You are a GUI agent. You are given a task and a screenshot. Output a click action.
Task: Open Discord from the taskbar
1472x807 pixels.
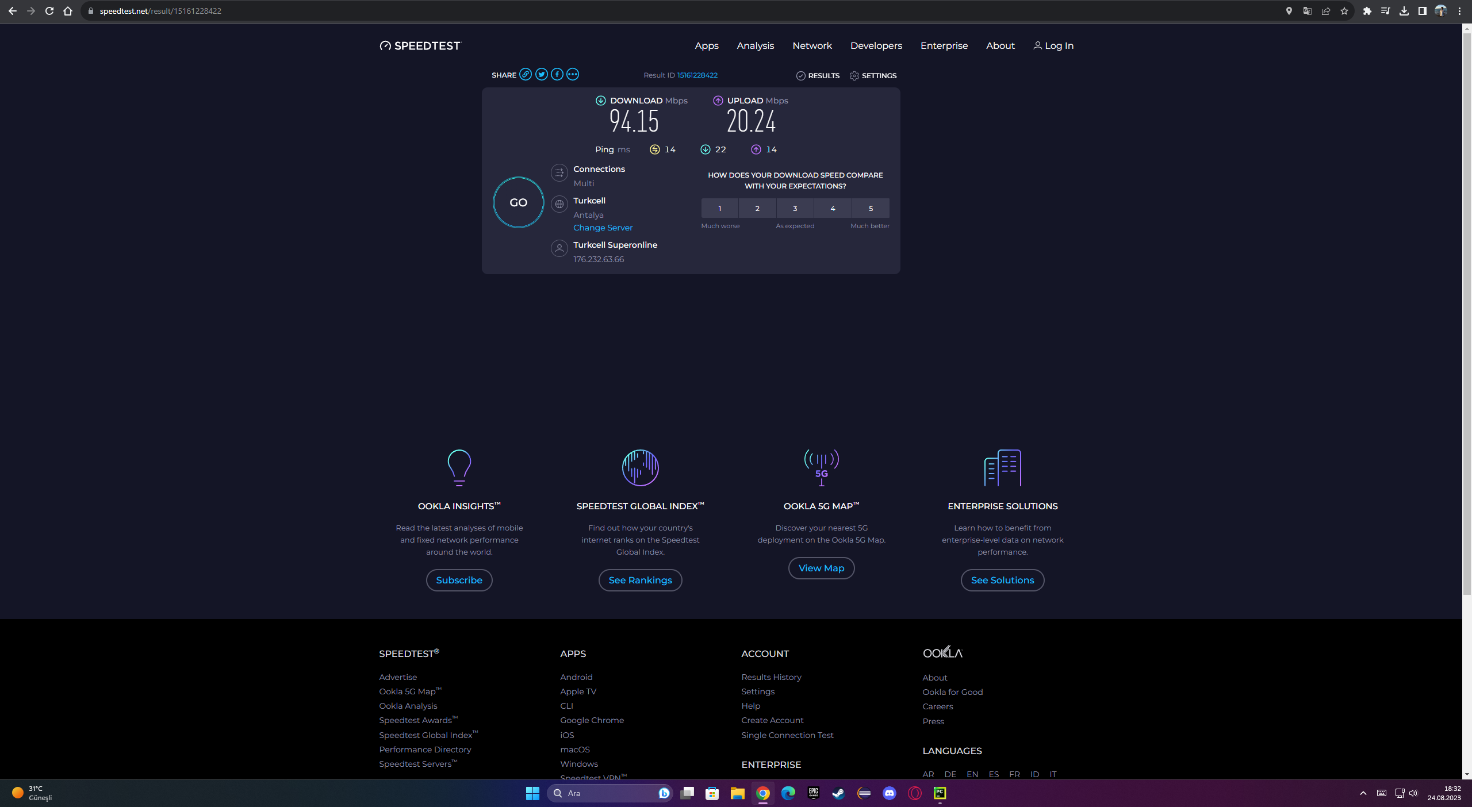click(889, 793)
